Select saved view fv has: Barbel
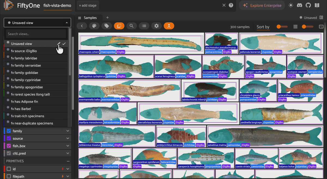The image size is (327, 179). click(x=36, y=109)
